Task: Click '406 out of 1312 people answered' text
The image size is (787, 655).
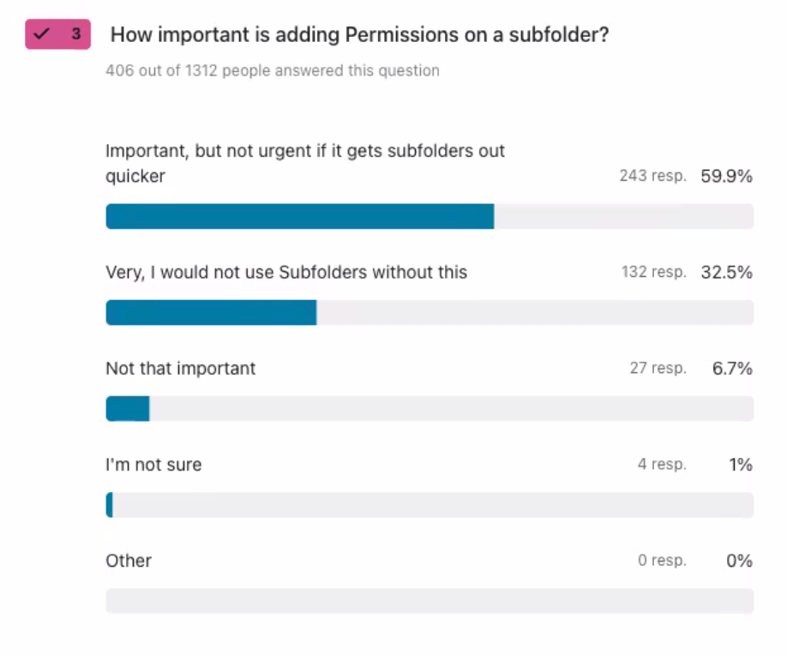Action: [273, 70]
